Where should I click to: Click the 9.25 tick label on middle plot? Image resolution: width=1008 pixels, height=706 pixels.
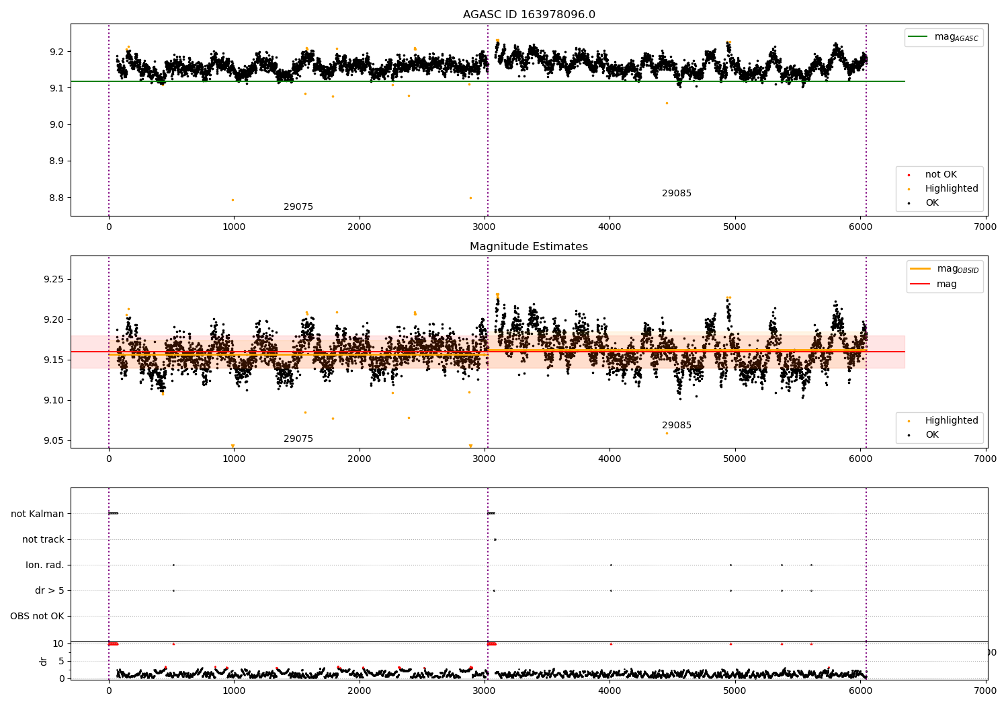(54, 279)
